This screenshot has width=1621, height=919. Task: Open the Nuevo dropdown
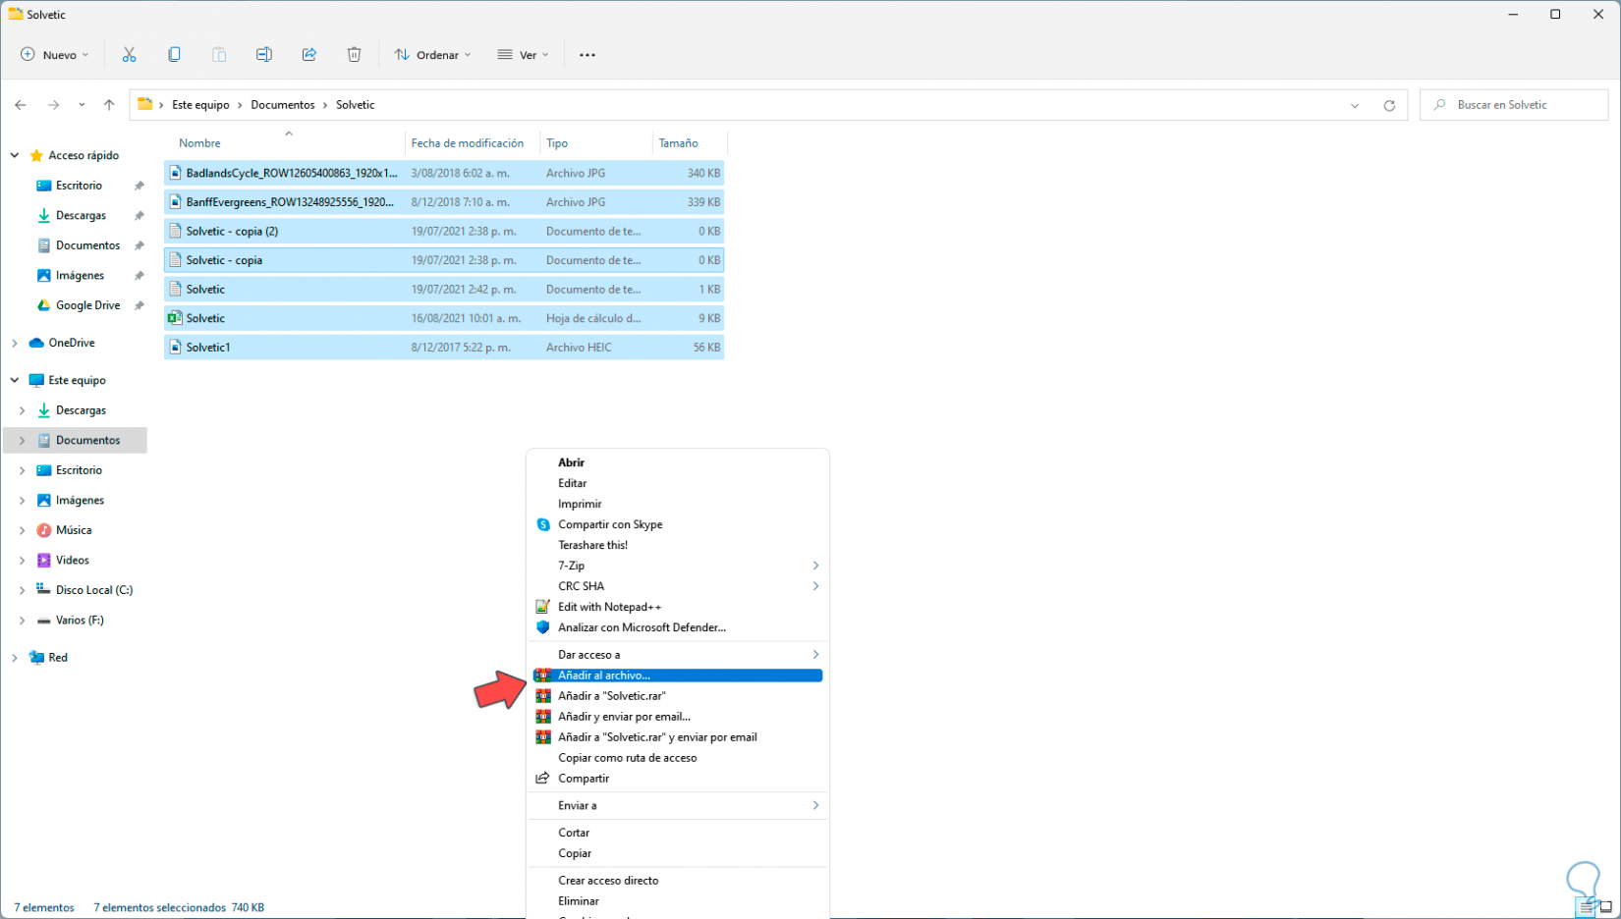tap(55, 55)
